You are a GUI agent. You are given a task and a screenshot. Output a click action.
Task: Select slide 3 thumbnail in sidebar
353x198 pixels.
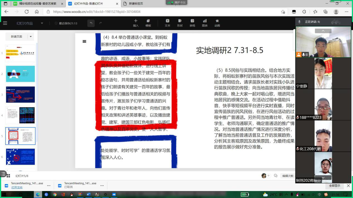coord(20,94)
